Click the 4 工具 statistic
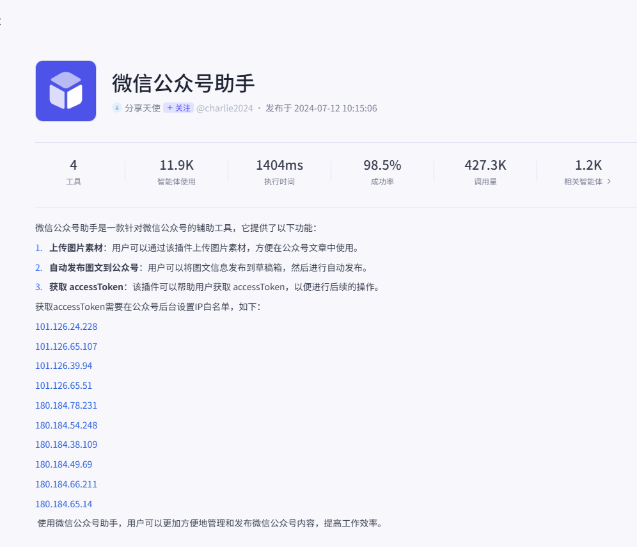The image size is (637, 547). tap(74, 172)
